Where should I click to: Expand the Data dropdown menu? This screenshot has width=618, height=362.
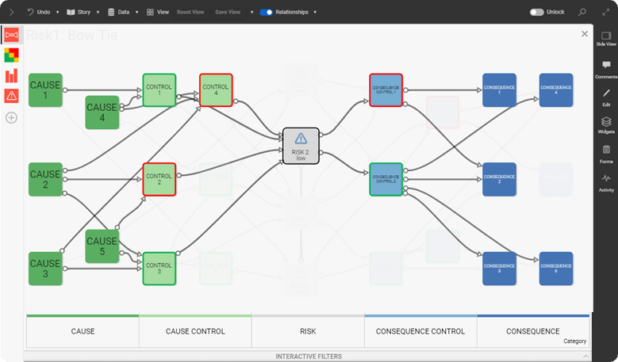point(137,13)
